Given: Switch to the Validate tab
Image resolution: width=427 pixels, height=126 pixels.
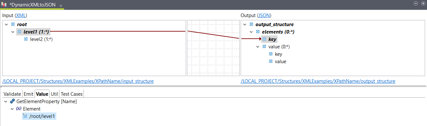Looking at the screenshot, I should (x=12, y=94).
